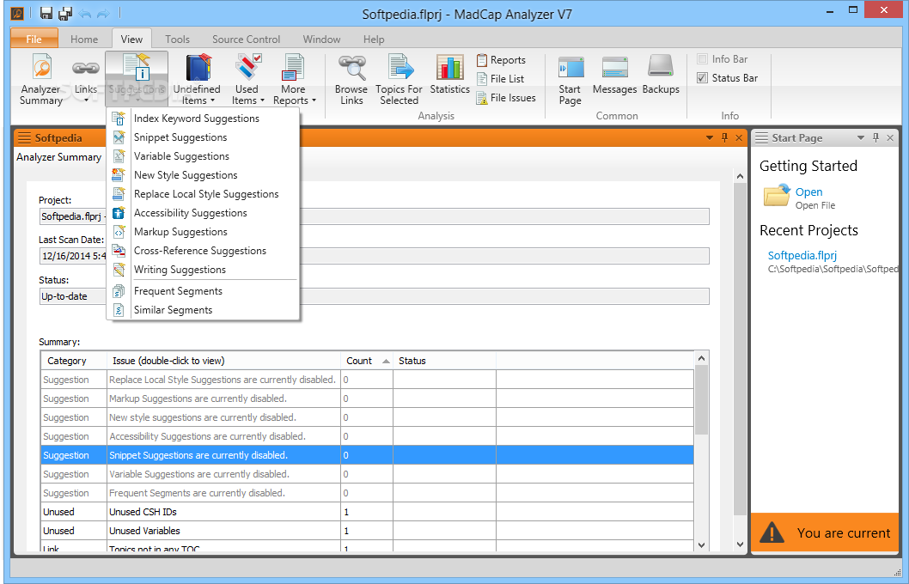Open the Statistics chart view

(450, 76)
